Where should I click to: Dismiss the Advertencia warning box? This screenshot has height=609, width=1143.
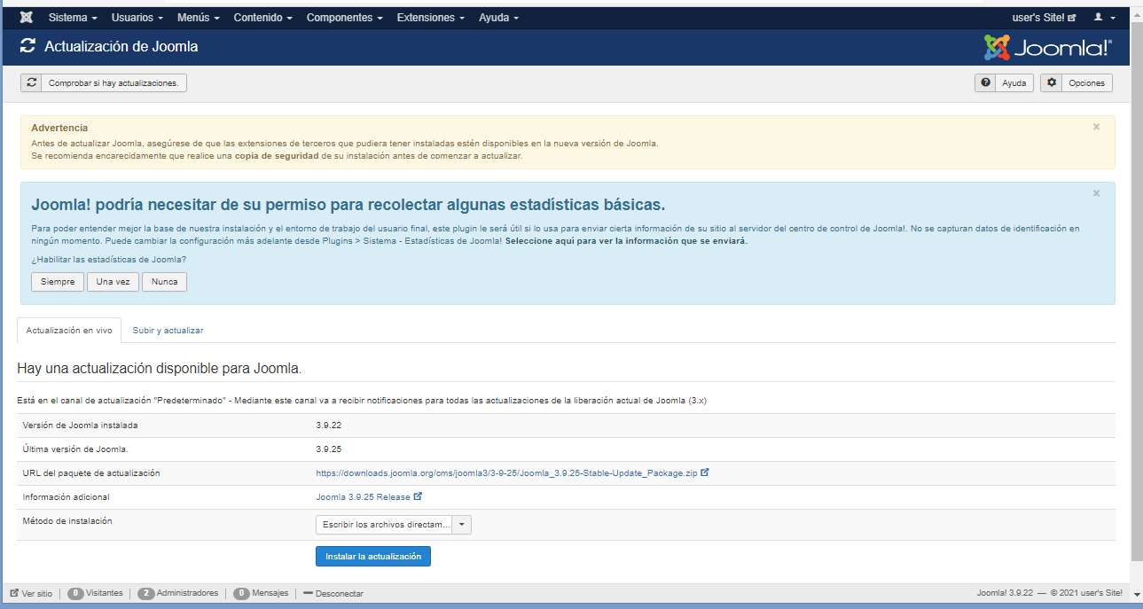click(x=1096, y=127)
